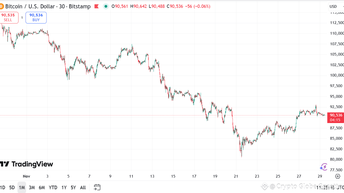The image size is (344, 193).
Task: Click the red SELL 90,535 button
Action: coord(8,17)
